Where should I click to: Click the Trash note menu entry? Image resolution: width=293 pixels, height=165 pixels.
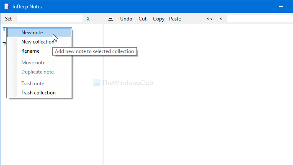(x=39, y=84)
